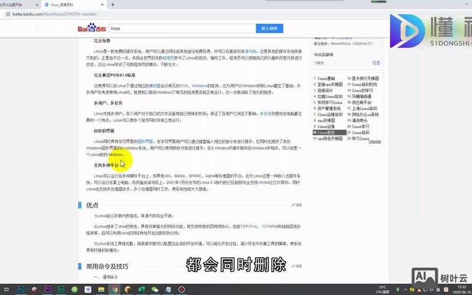
Task: Click the Baidu Baike logo
Action: coord(92,28)
